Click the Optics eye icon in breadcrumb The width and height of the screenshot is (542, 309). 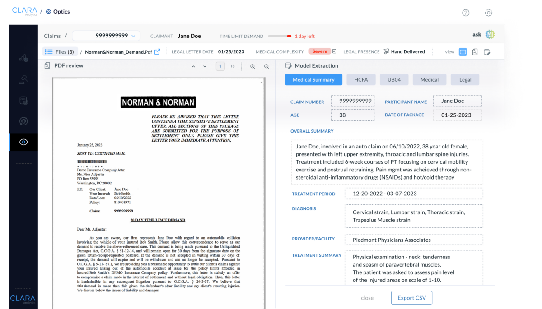click(x=49, y=12)
